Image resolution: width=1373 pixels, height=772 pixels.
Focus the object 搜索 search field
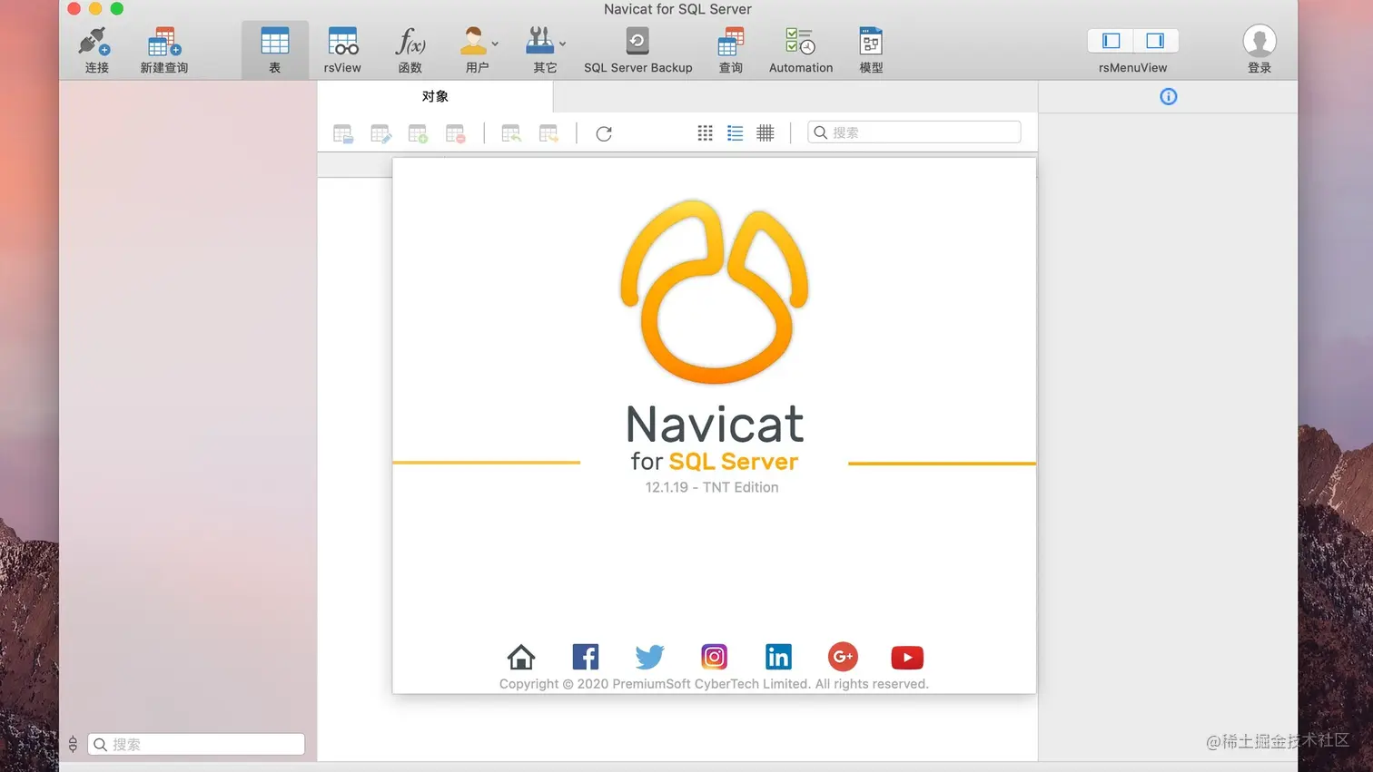914,132
